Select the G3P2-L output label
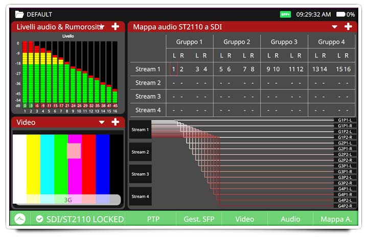Screen dimensions: 368x238 (345, 177)
